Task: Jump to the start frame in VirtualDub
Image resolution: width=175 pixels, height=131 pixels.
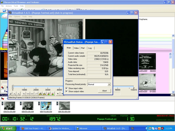Action: [24, 94]
